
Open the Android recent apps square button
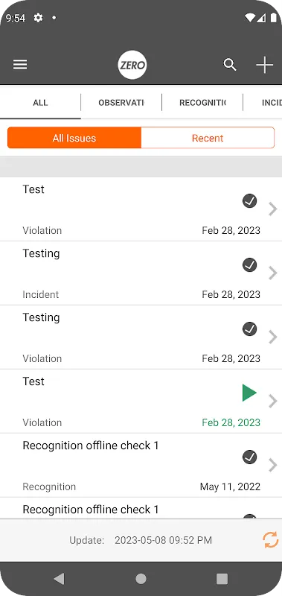click(x=222, y=579)
